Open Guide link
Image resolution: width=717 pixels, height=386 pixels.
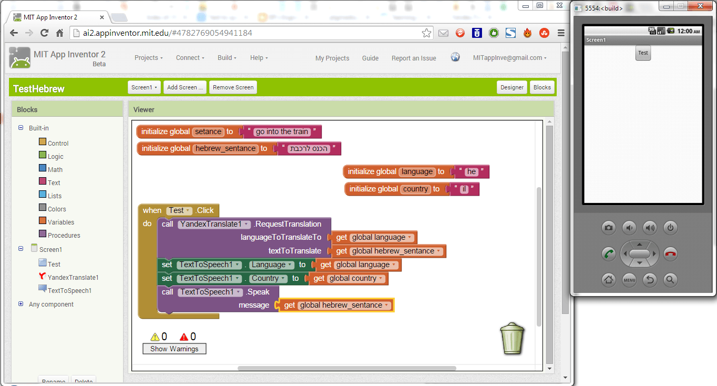(370, 58)
